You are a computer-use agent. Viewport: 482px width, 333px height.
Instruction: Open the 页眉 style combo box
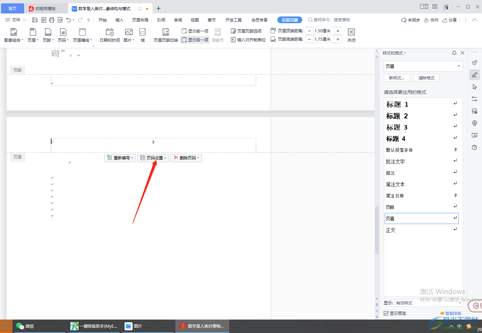pyautogui.click(x=423, y=66)
